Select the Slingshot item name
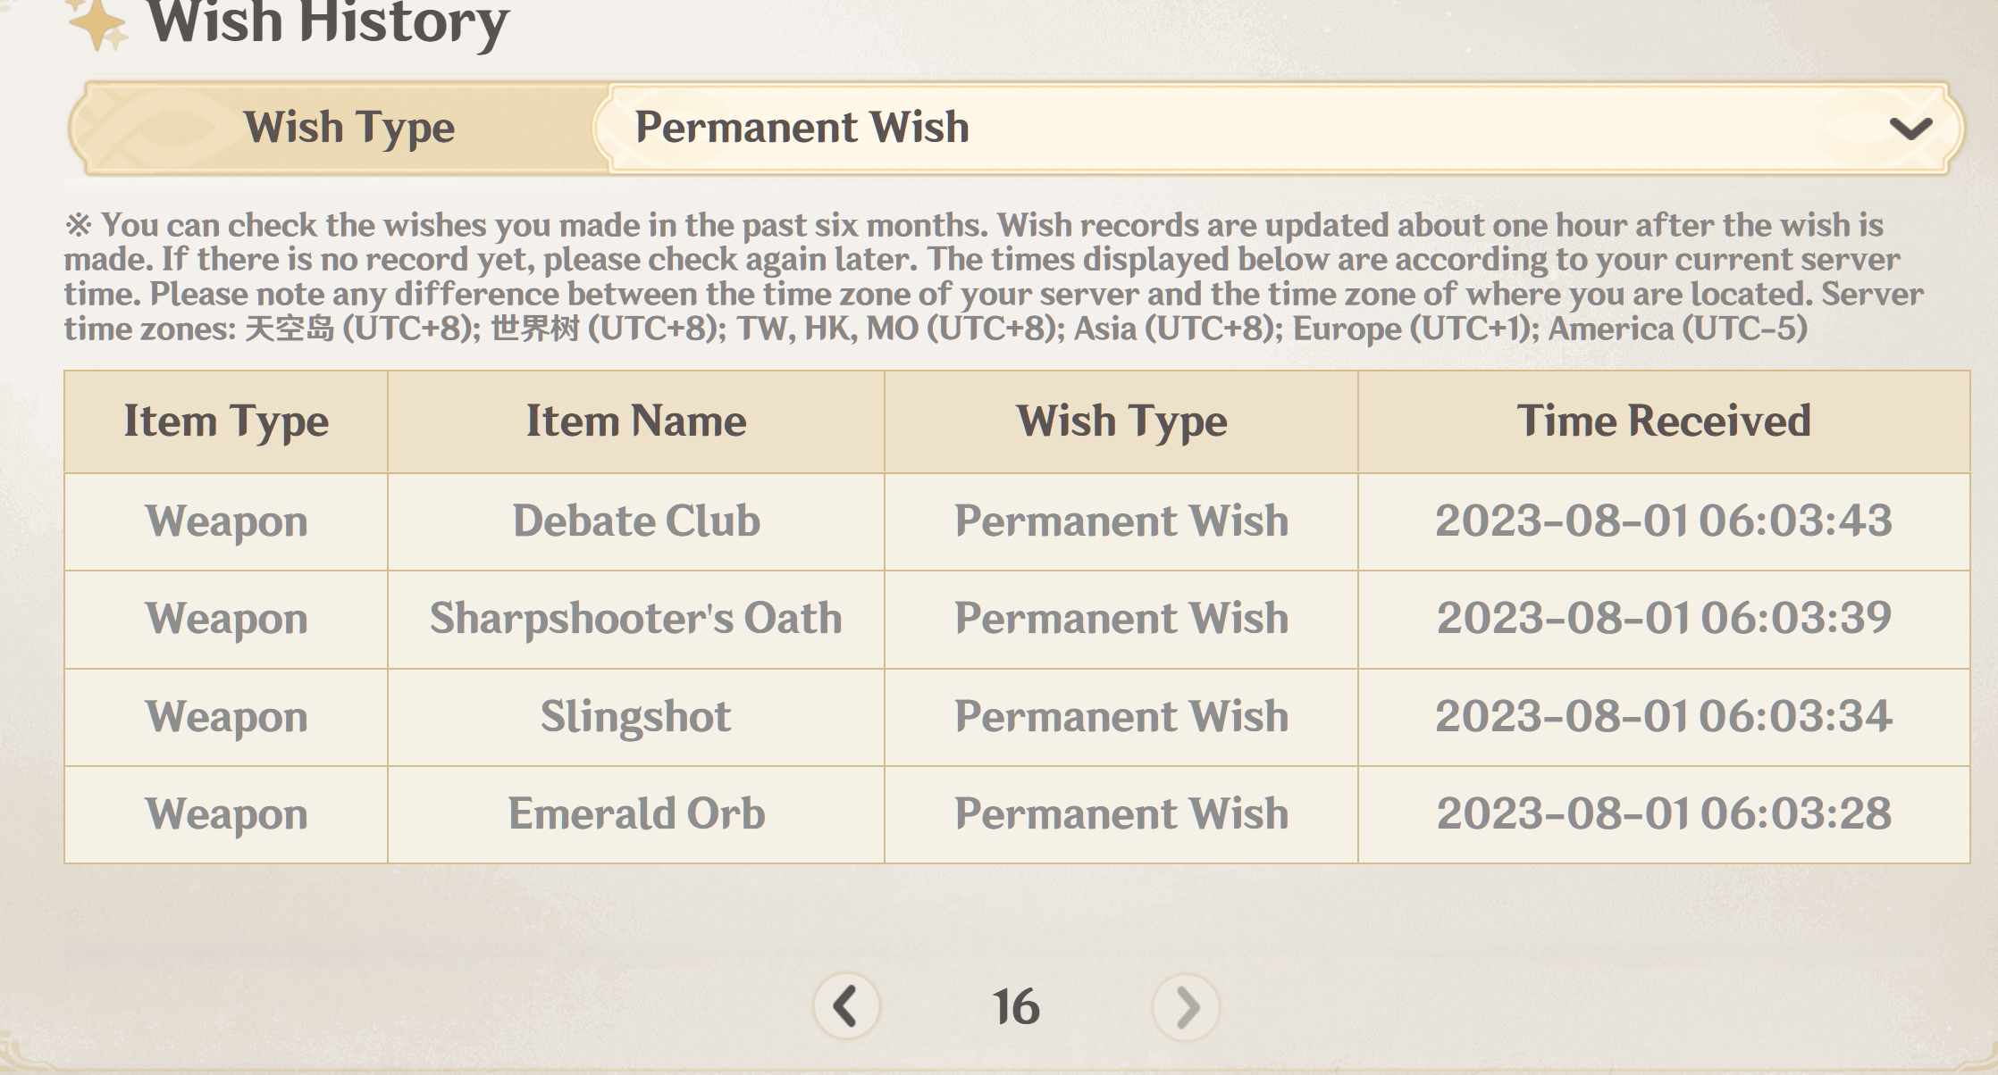Image resolution: width=1998 pixels, height=1075 pixels. click(x=636, y=717)
